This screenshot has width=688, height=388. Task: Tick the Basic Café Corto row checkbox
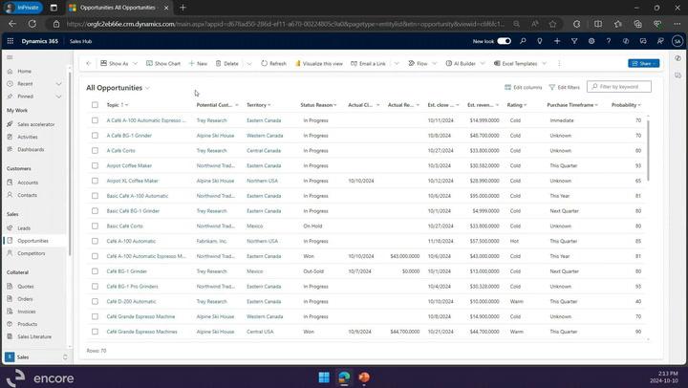click(95, 226)
